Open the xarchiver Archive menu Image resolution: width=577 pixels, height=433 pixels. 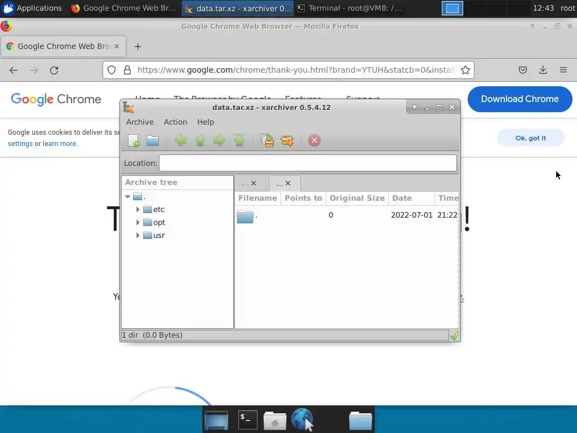140,122
